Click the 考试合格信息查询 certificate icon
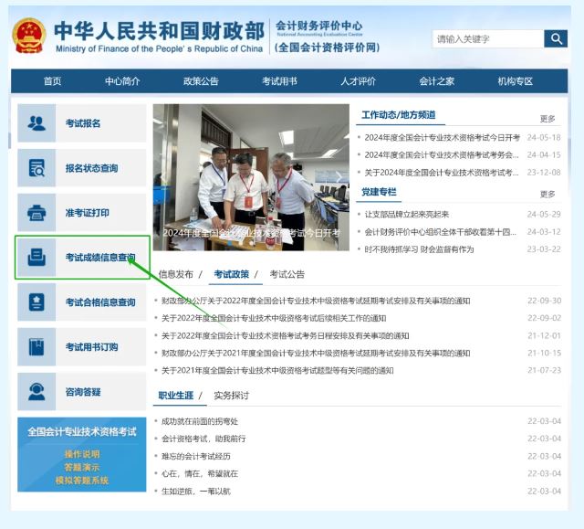The image size is (584, 529). 36,302
